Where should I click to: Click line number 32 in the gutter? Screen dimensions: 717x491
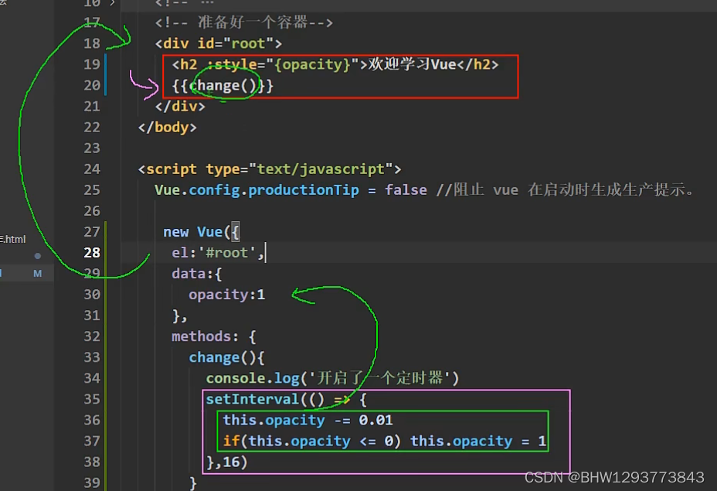[x=92, y=336]
